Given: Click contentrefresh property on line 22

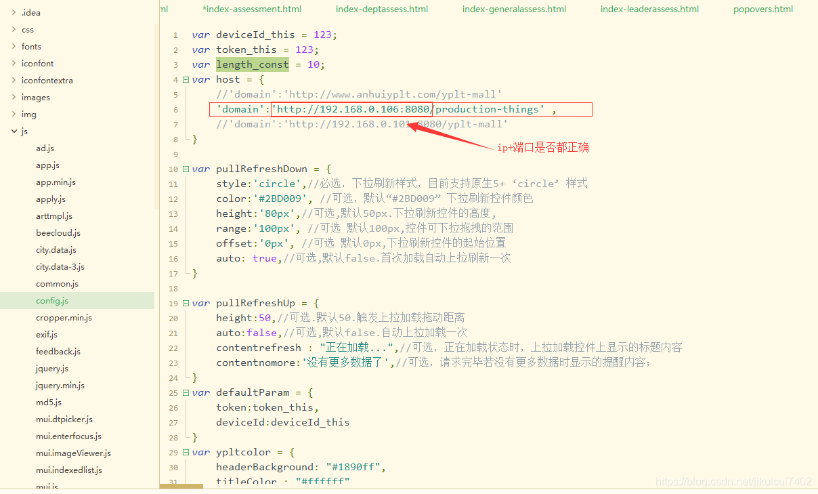Looking at the screenshot, I should 259,348.
